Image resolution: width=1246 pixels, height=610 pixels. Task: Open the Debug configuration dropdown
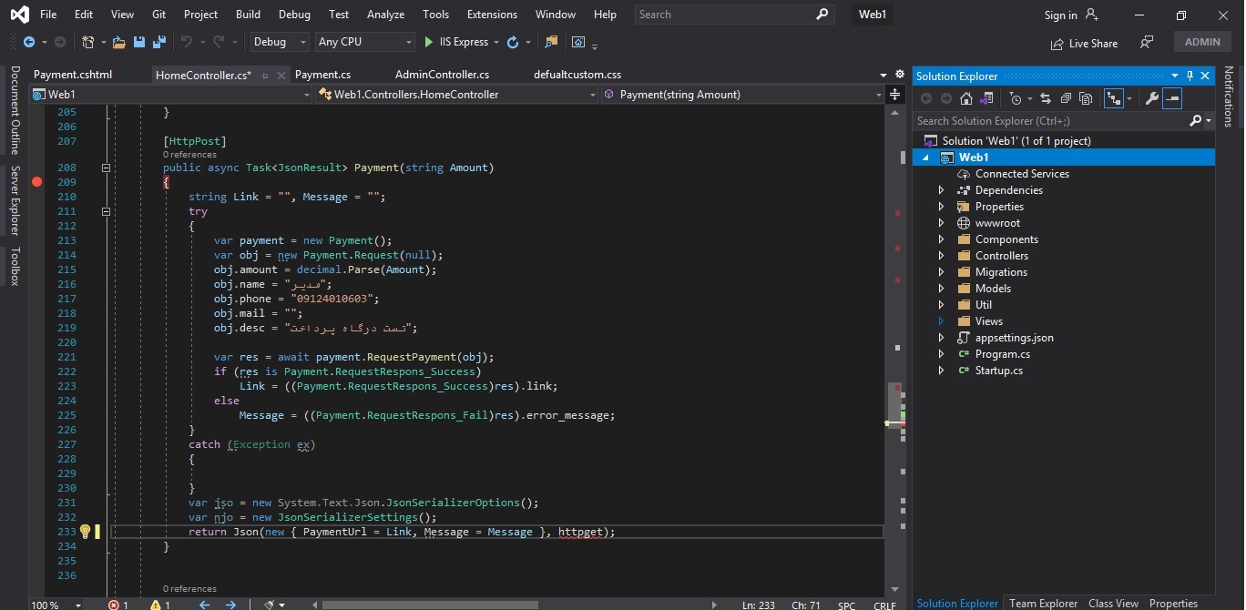click(281, 42)
